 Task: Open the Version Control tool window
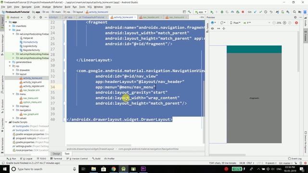click(77, 159)
